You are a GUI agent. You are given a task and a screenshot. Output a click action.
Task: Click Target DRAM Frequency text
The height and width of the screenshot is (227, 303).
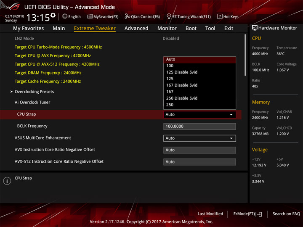pos(48,73)
